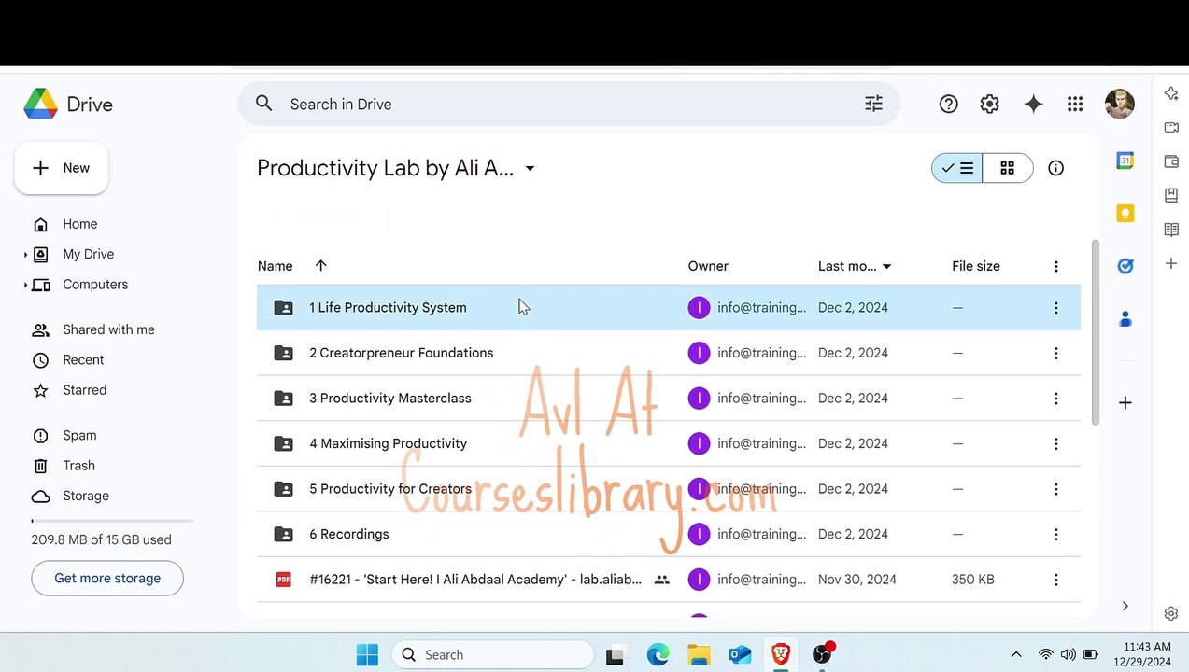Image resolution: width=1189 pixels, height=672 pixels.
Task: Click the Search in Drive field
Action: click(569, 104)
